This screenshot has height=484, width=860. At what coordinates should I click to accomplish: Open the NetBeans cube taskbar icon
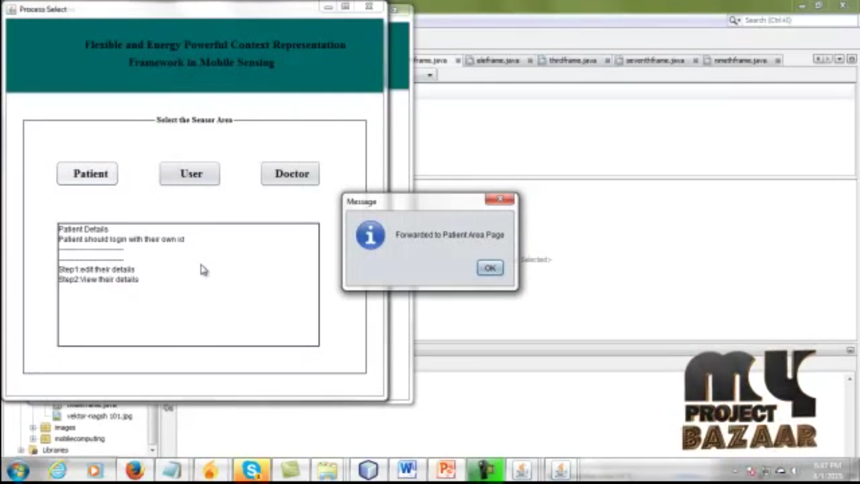(x=368, y=470)
